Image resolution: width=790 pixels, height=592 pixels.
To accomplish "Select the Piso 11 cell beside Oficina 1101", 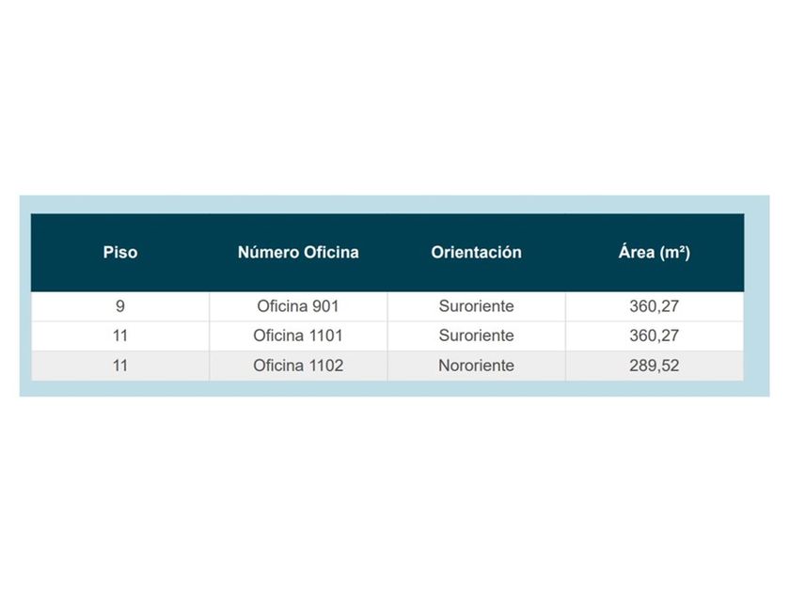I will click(120, 335).
